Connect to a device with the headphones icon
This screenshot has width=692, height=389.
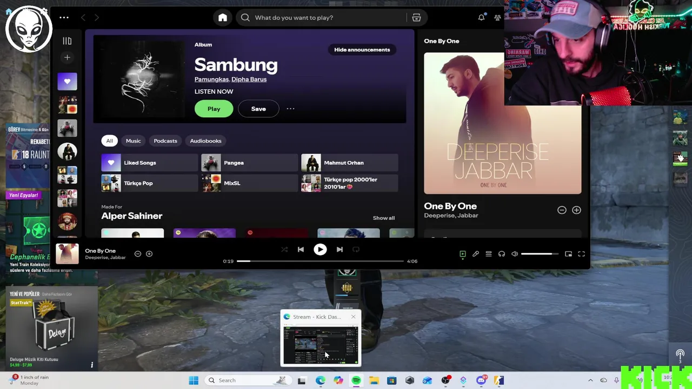[x=502, y=254]
